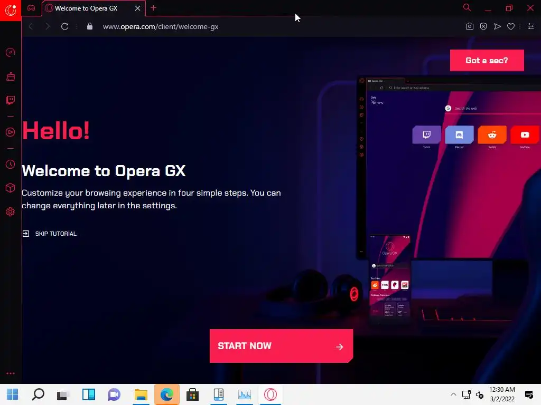The image size is (541, 405).
Task: Go forward to next page
Action: click(x=48, y=26)
